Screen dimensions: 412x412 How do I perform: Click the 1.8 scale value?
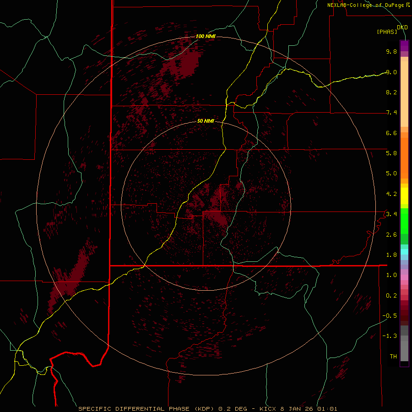coord(391,255)
